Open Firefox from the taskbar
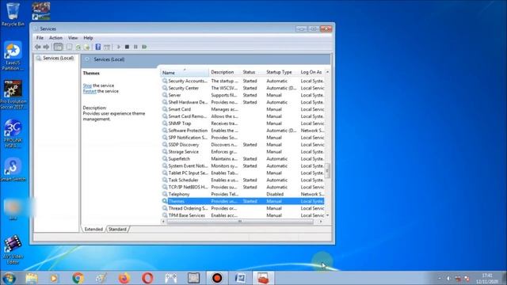Image resolution: width=507 pixels, height=285 pixels. (x=124, y=278)
